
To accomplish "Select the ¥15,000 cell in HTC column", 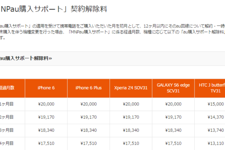I will coord(216,104).
